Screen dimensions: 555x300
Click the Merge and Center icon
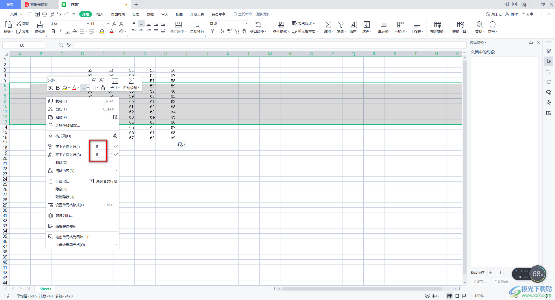pyautogui.click(x=178, y=25)
